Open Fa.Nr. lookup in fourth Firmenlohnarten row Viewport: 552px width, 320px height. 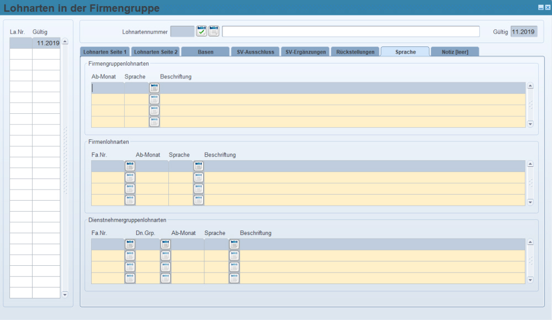tap(130, 200)
